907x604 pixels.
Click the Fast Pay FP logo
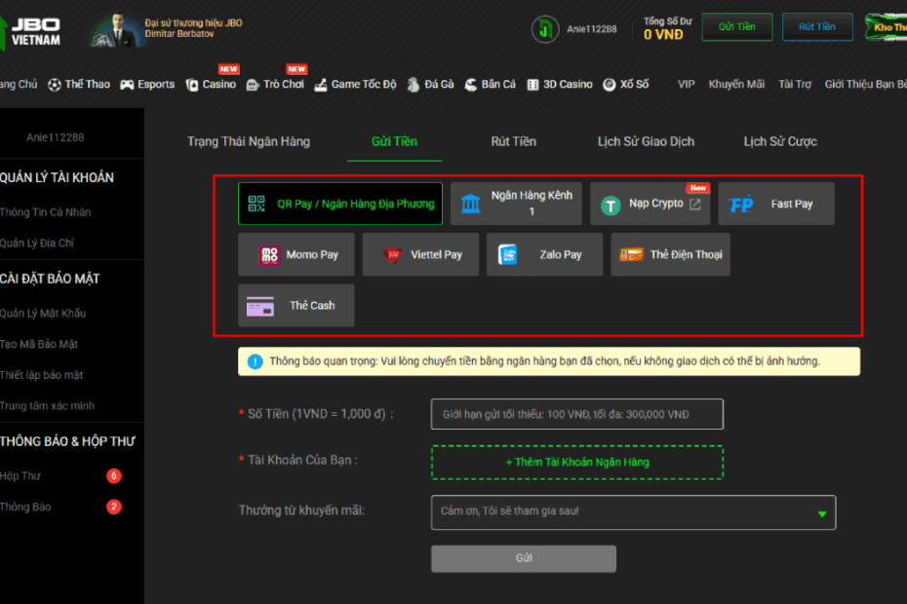(741, 204)
